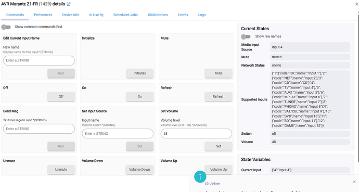The image size is (359, 192).
Task: Click the Current Input state variable value
Action: (x=310, y=170)
